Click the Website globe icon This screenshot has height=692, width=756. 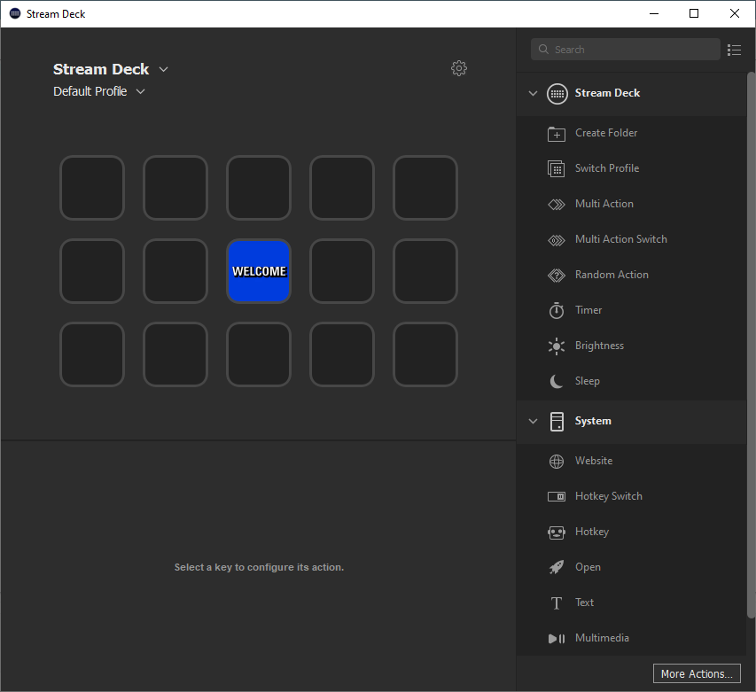[557, 461]
